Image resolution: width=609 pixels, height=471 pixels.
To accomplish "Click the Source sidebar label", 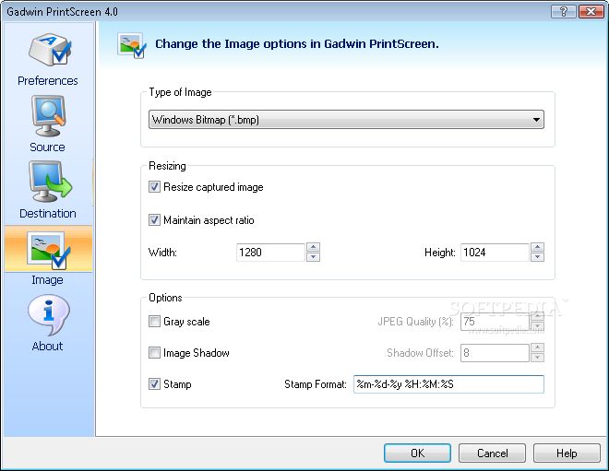I will [47, 147].
